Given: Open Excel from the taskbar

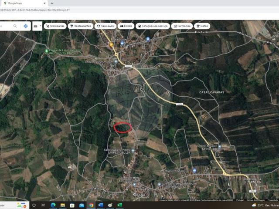Looking at the screenshot, I should 119,205.
